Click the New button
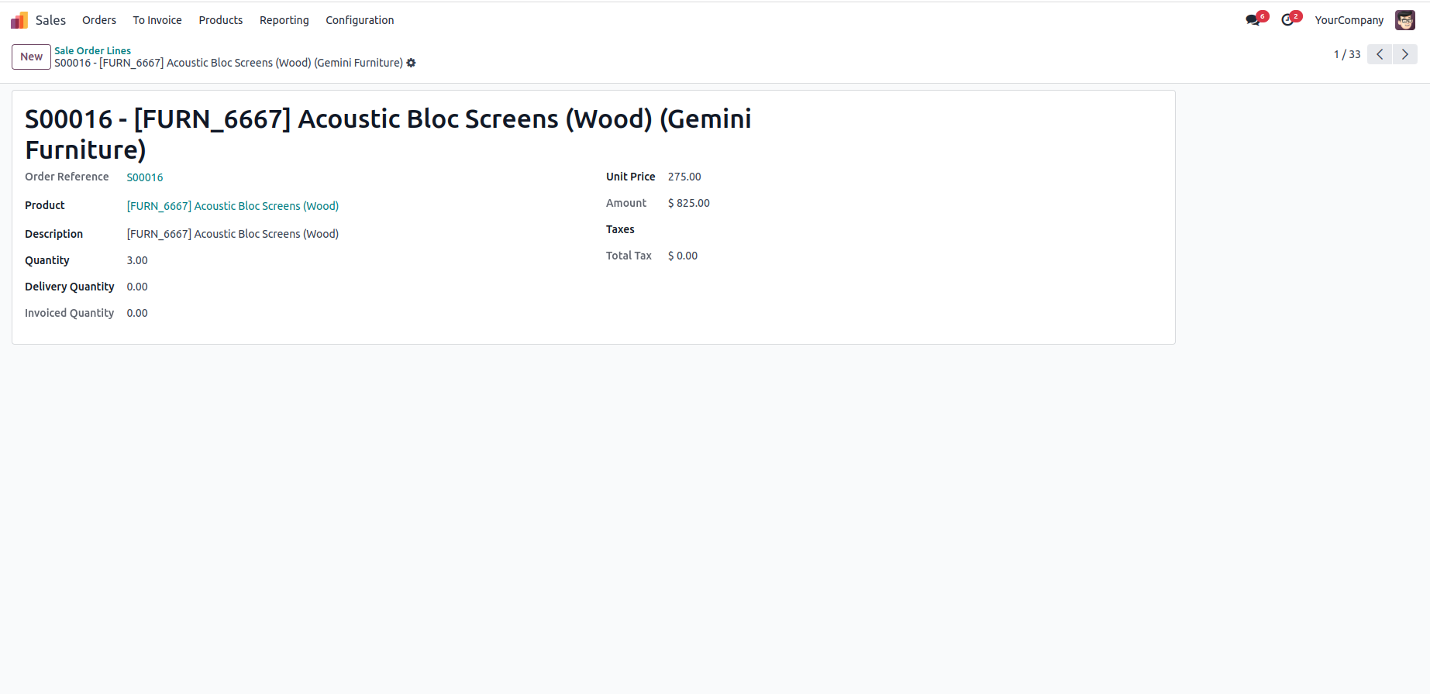This screenshot has height=694, width=1430. point(32,57)
